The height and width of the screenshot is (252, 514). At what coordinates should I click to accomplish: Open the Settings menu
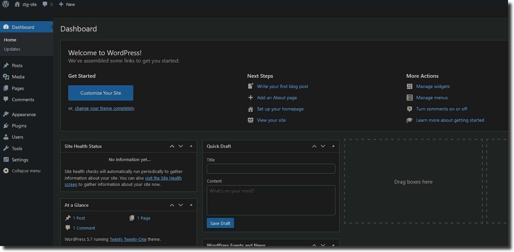(x=27, y=160)
